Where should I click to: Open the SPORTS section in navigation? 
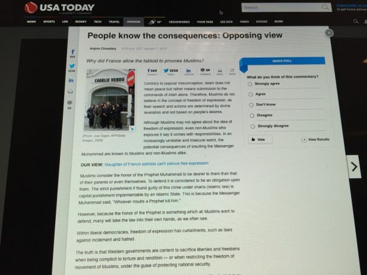pyautogui.click(x=49, y=22)
